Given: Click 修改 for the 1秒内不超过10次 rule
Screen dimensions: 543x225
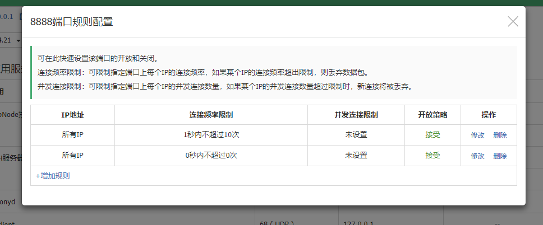Looking at the screenshot, I should tap(477, 135).
